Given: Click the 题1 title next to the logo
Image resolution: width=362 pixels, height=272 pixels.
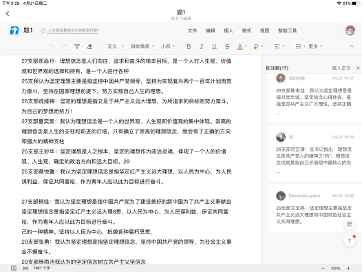Looking at the screenshot, I should pos(28,30).
